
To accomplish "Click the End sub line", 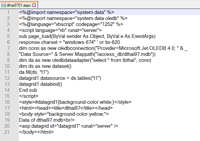I will 28,90.
